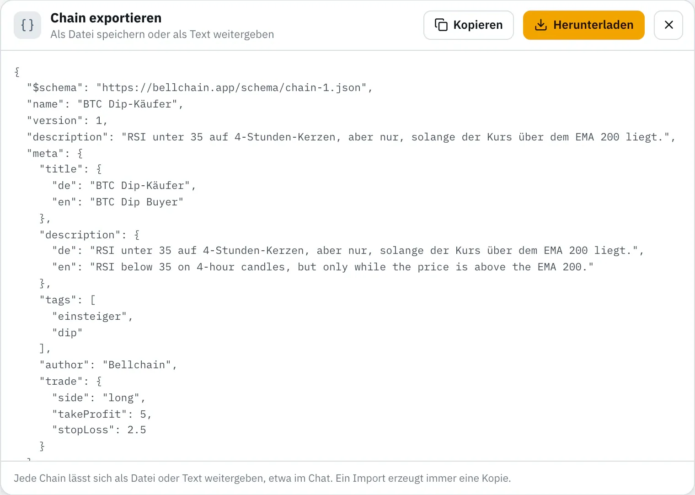Click the "de": "BTC Dip-Käufer" title line
The image size is (695, 495).
pyautogui.click(x=124, y=186)
